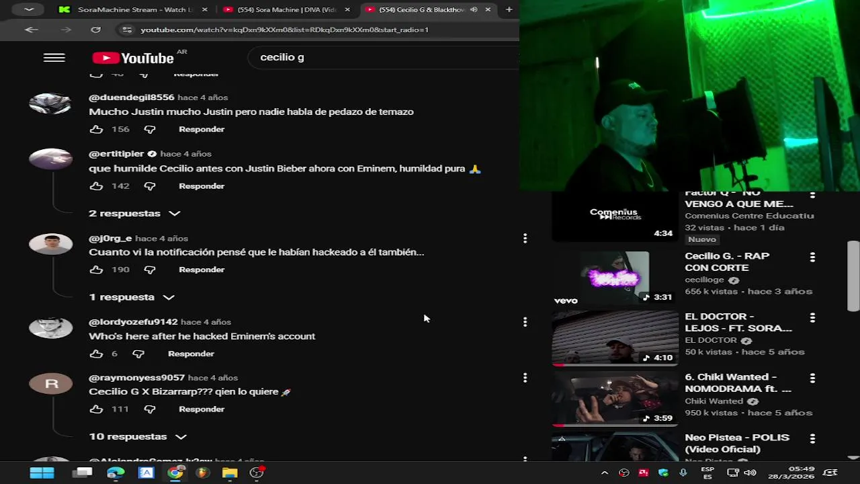The image size is (860, 484).
Task: Click the volume icon in system tray
Action: [750, 473]
